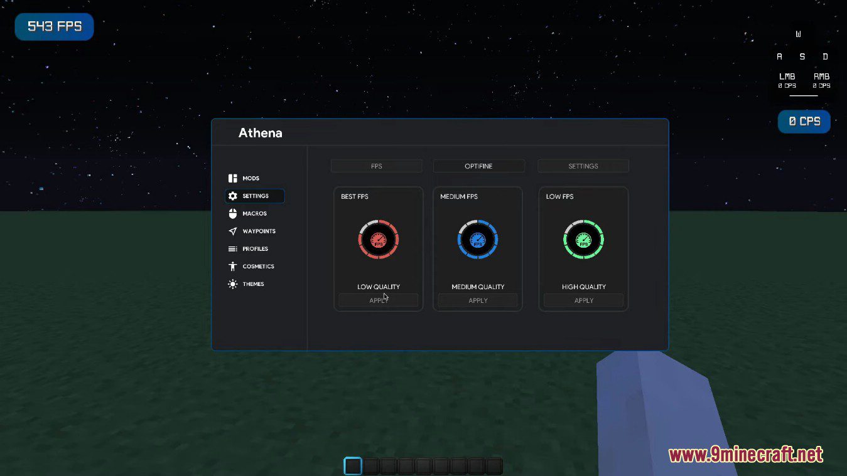Click the LMB keystroke indicator
Viewport: 847px width, 476px height.
pos(787,80)
